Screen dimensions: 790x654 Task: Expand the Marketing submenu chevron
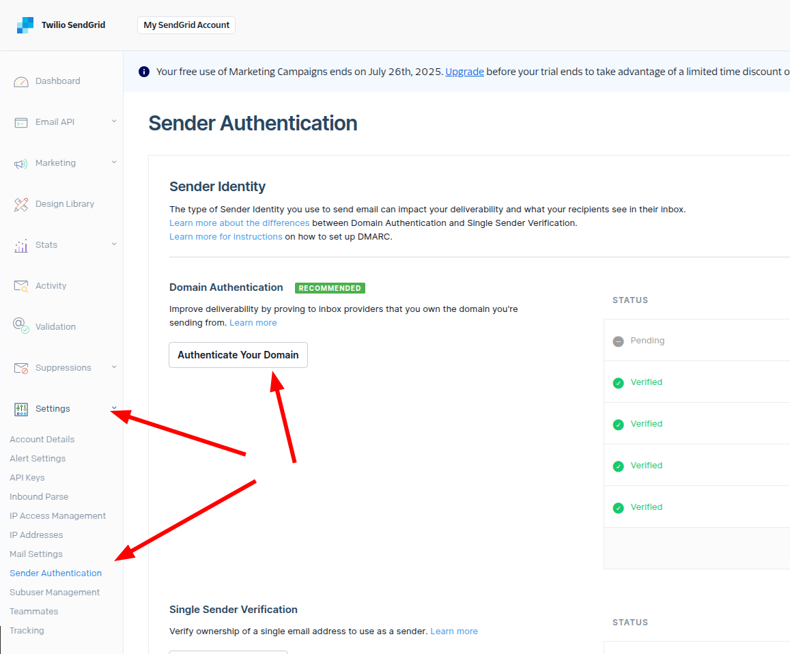pyautogui.click(x=114, y=162)
